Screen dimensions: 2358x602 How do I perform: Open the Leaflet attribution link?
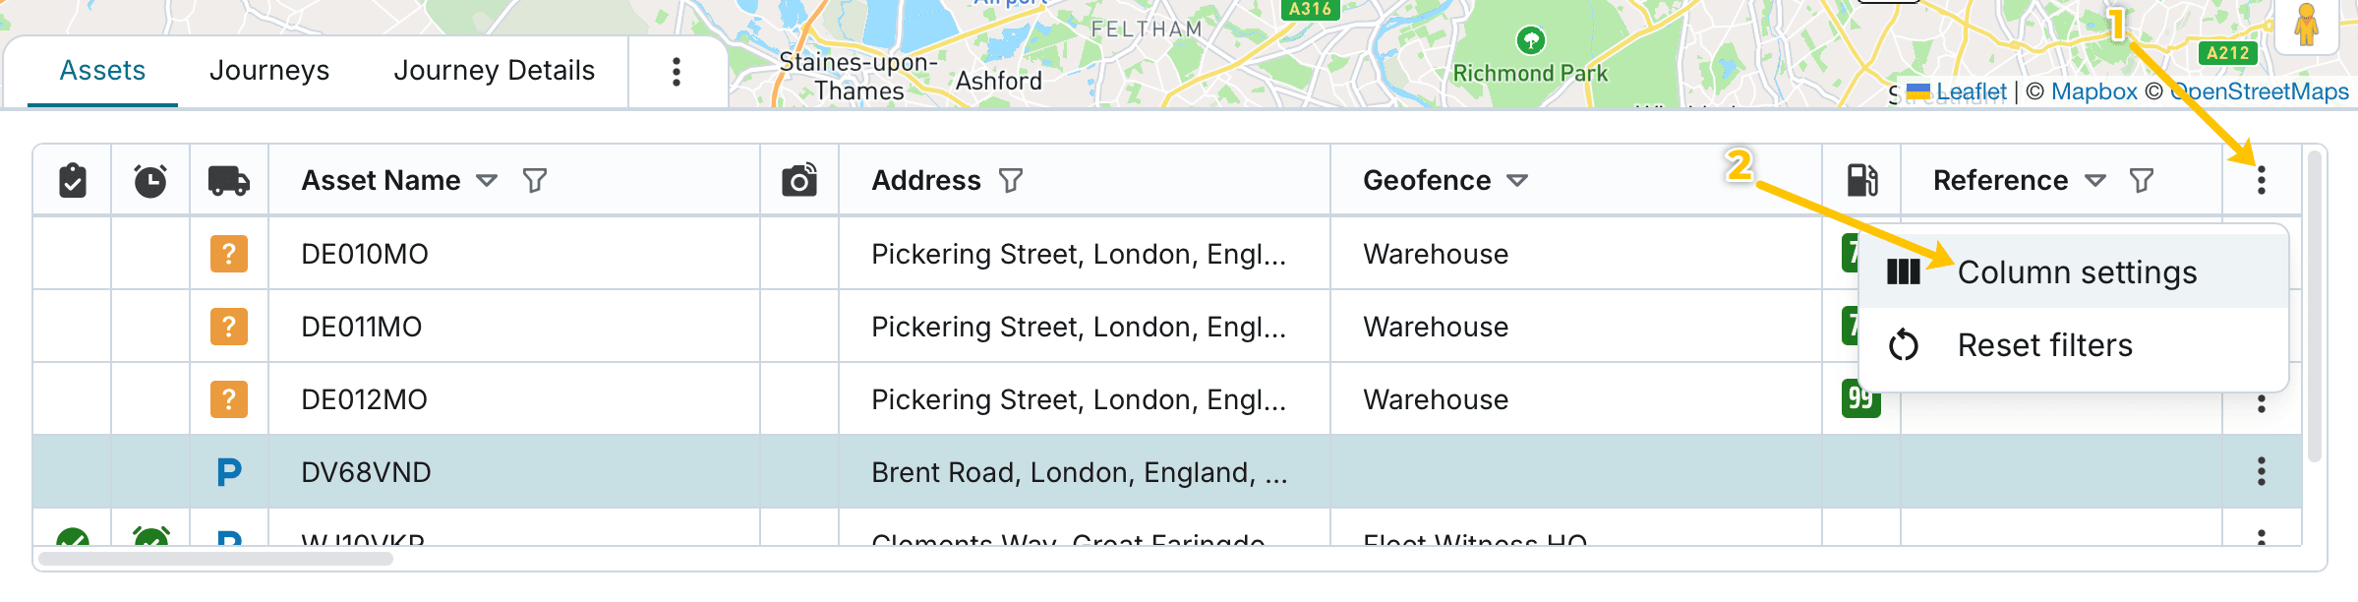[1971, 92]
